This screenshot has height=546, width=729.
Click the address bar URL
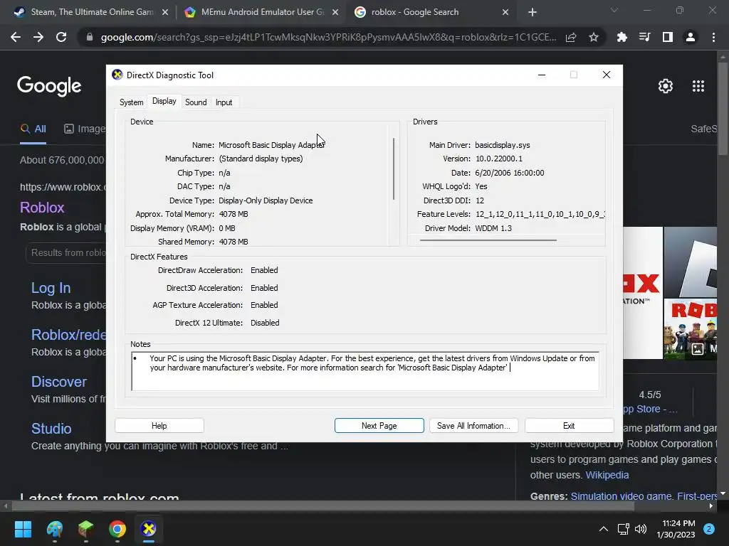[328, 37]
